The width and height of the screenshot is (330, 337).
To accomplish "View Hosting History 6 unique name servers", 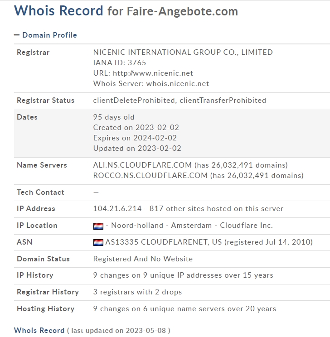I will (x=184, y=308).
